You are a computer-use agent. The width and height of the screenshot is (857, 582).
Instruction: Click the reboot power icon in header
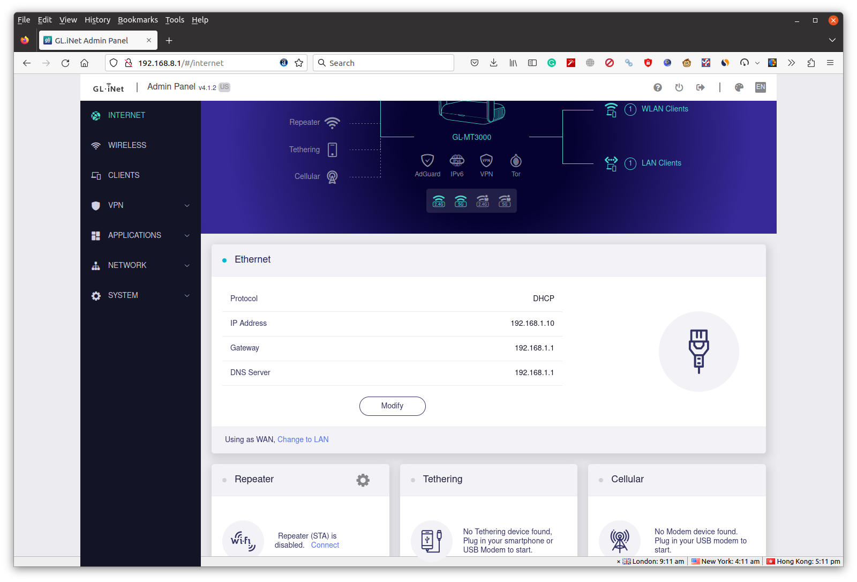[679, 87]
